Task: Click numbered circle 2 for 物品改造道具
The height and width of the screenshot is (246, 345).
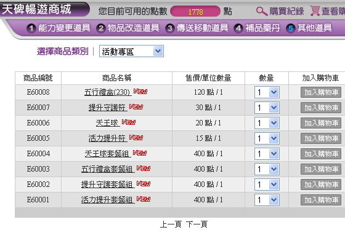Action: [101, 28]
